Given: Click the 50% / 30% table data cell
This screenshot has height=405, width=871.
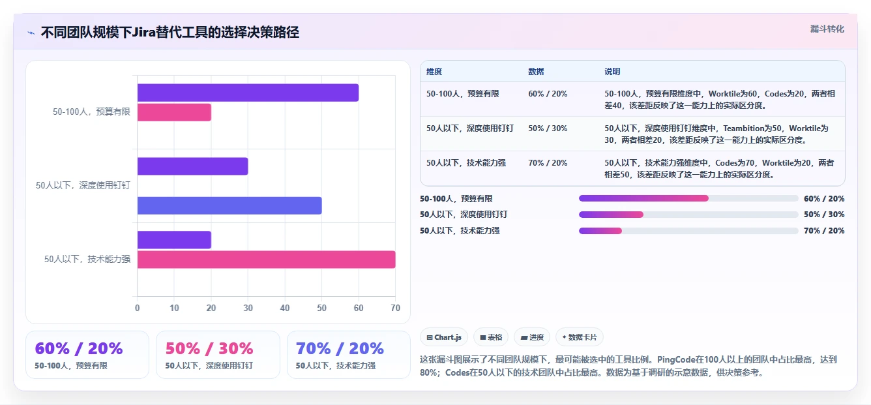Looking at the screenshot, I should click(x=548, y=128).
